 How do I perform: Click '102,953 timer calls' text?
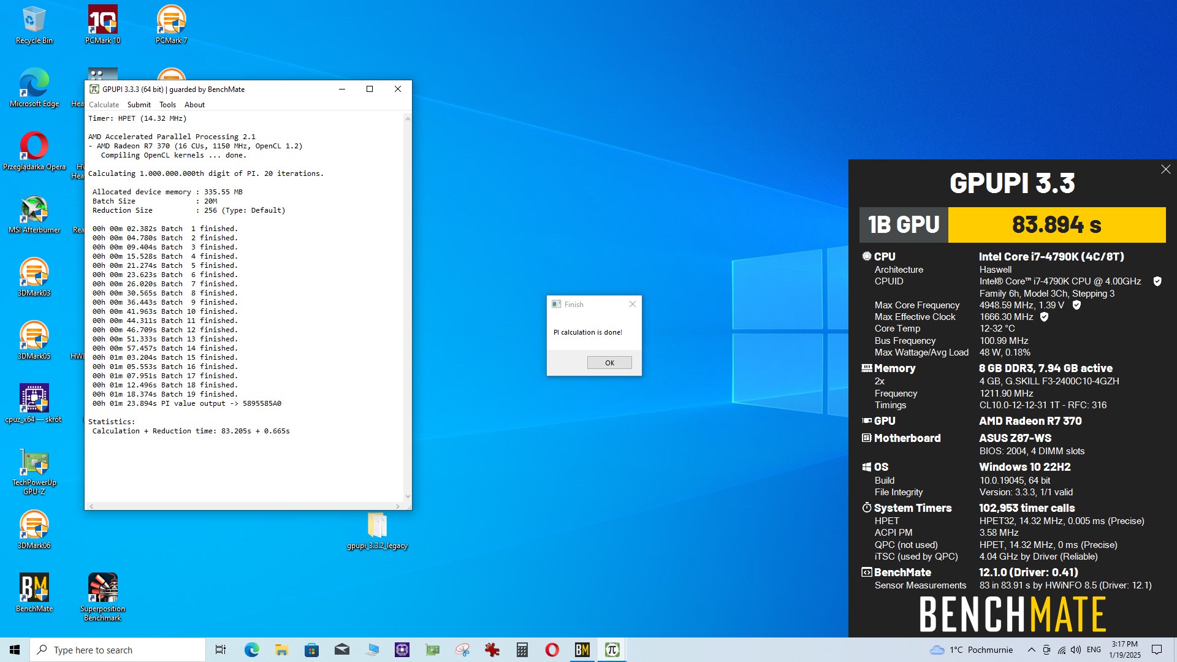pyautogui.click(x=1026, y=508)
